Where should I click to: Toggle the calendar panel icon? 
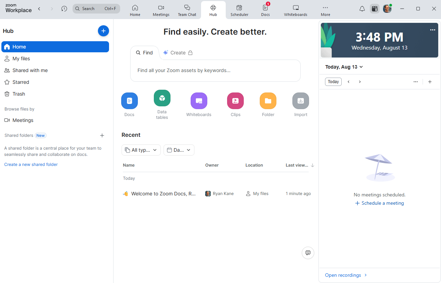coord(374,9)
